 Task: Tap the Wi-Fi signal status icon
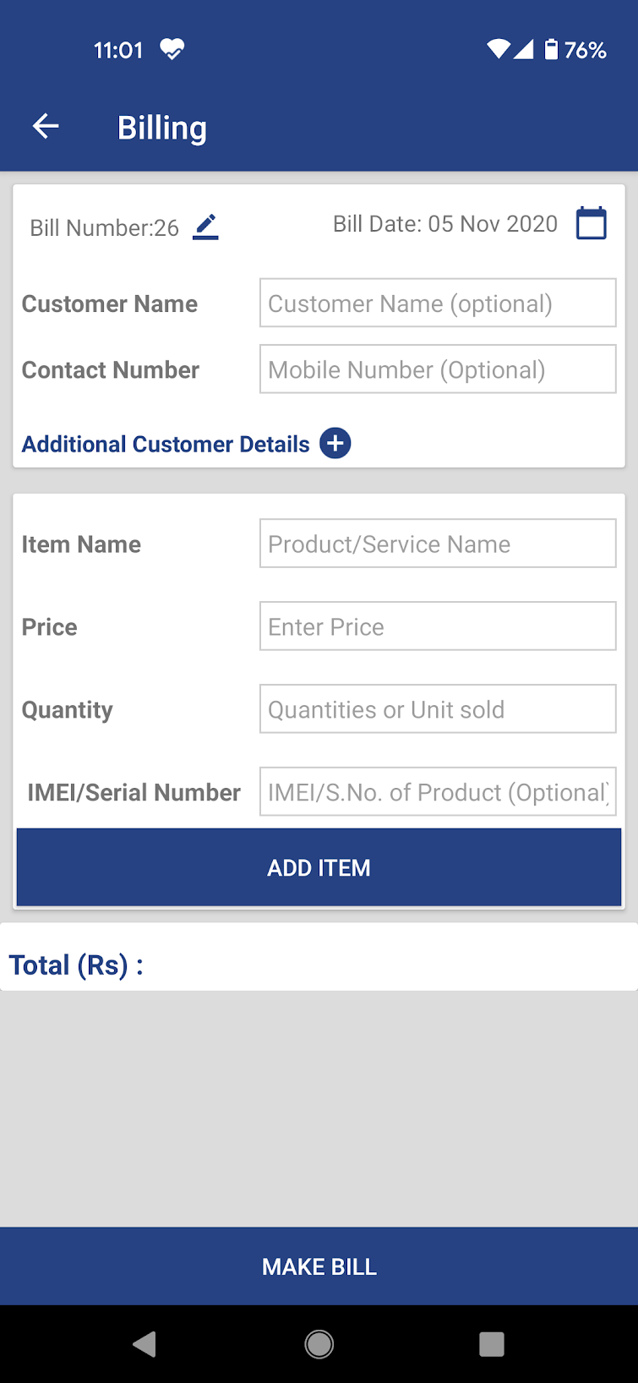pos(499,50)
